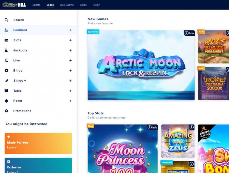The width and height of the screenshot is (229, 173).
Task: Open the Drops & Wins slot tile
Action: [214, 149]
